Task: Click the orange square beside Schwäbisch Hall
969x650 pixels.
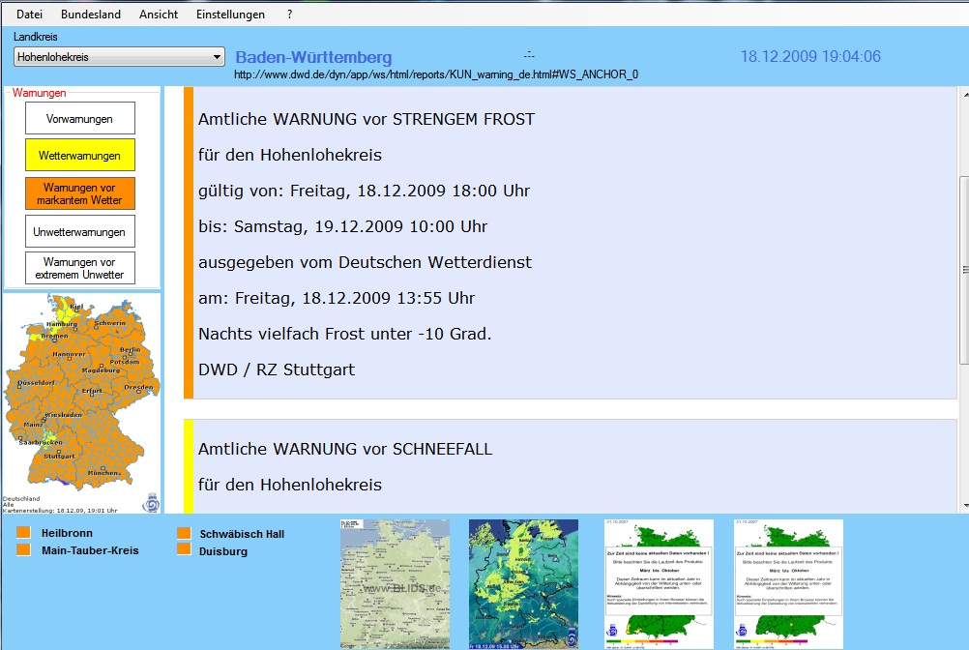Action: point(184,533)
